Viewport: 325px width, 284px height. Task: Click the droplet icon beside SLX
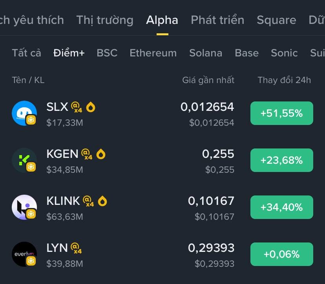coord(91,107)
